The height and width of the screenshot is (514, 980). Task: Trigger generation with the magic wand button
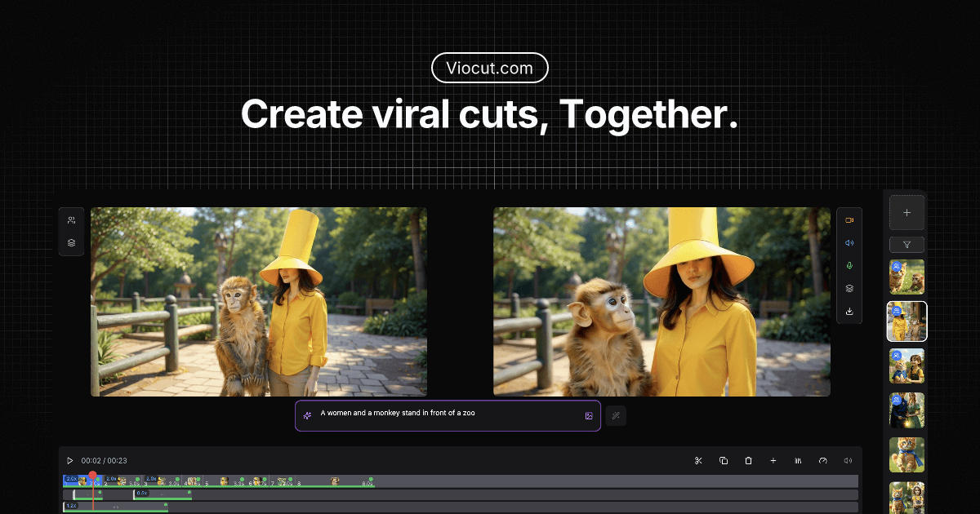(616, 416)
